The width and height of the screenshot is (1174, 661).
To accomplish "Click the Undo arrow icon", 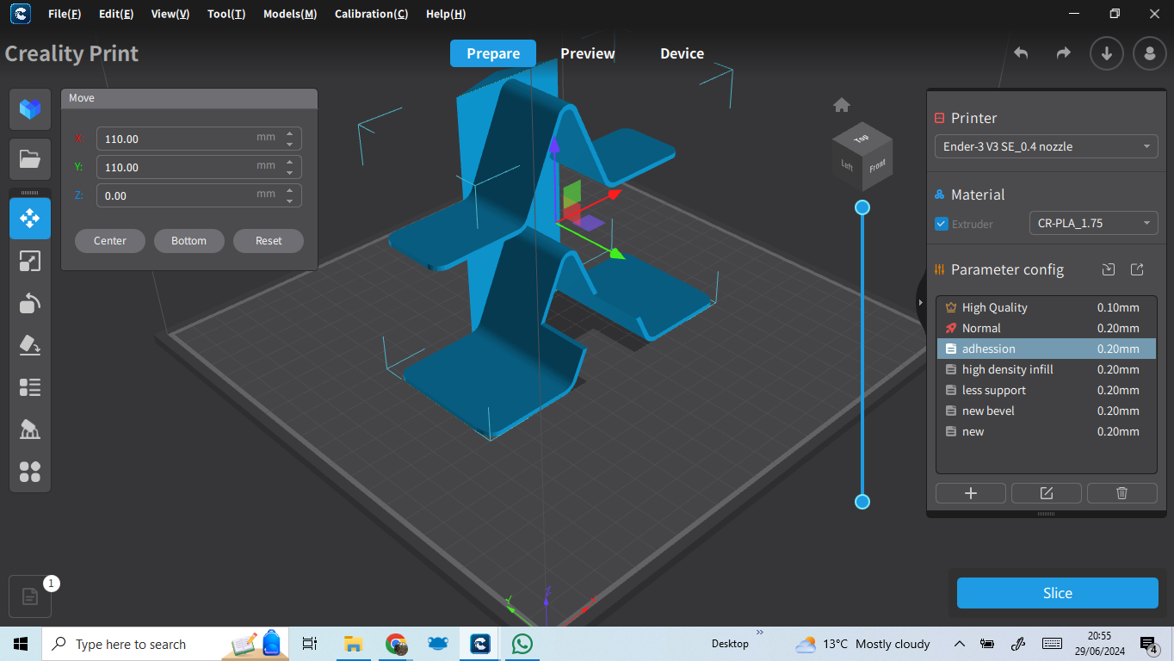I will click(1021, 53).
